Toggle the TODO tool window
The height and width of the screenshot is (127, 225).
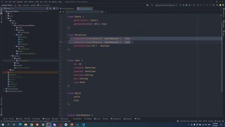pyautogui.click(x=27, y=119)
